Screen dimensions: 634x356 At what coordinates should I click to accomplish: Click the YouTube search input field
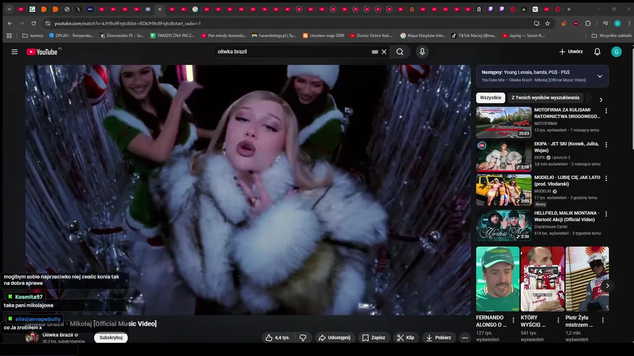(x=292, y=52)
